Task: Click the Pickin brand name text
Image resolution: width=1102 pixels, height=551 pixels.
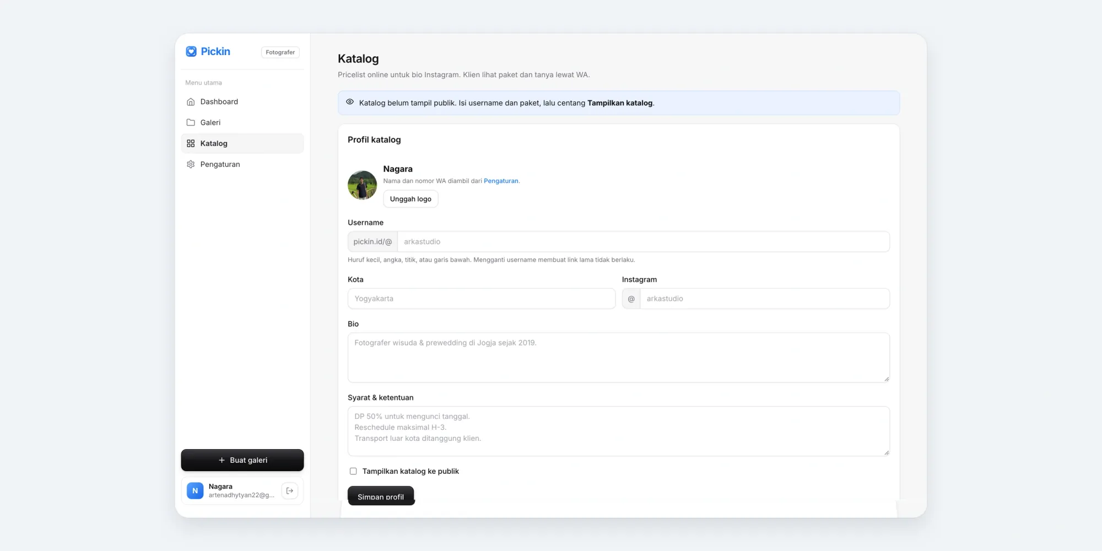Action: pos(215,51)
